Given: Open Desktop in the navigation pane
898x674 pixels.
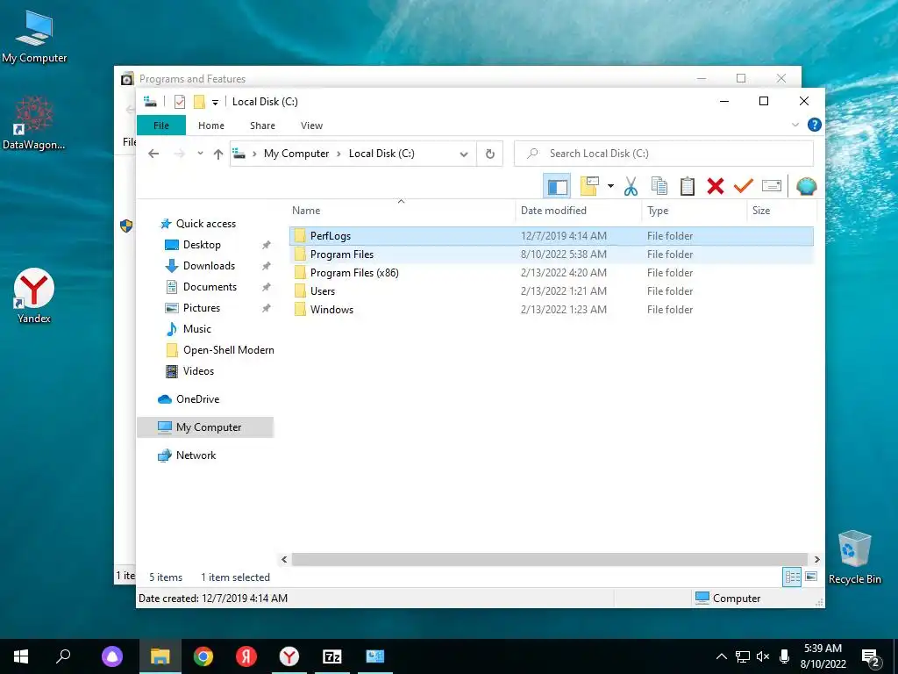Looking at the screenshot, I should point(202,245).
